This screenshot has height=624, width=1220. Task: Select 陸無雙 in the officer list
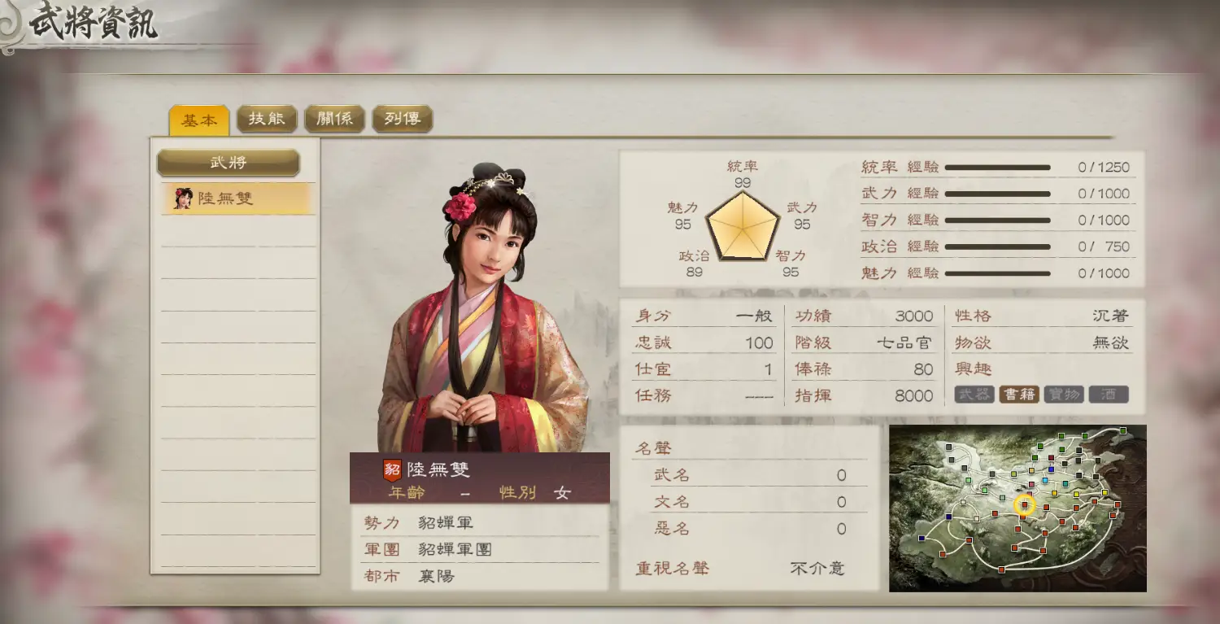click(x=237, y=198)
